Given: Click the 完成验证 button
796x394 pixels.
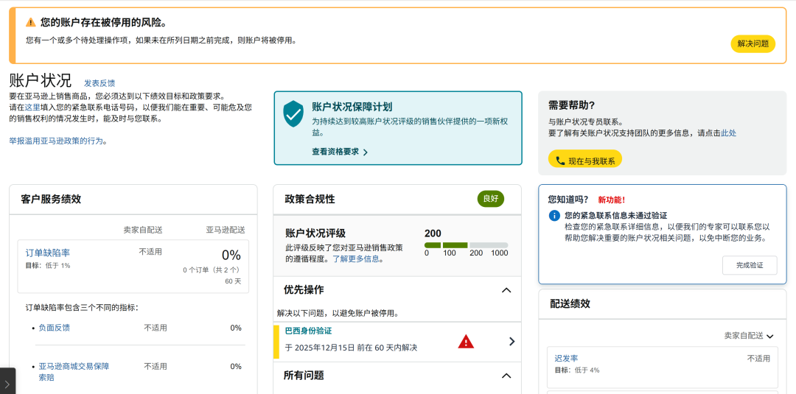Looking at the screenshot, I should pos(750,265).
